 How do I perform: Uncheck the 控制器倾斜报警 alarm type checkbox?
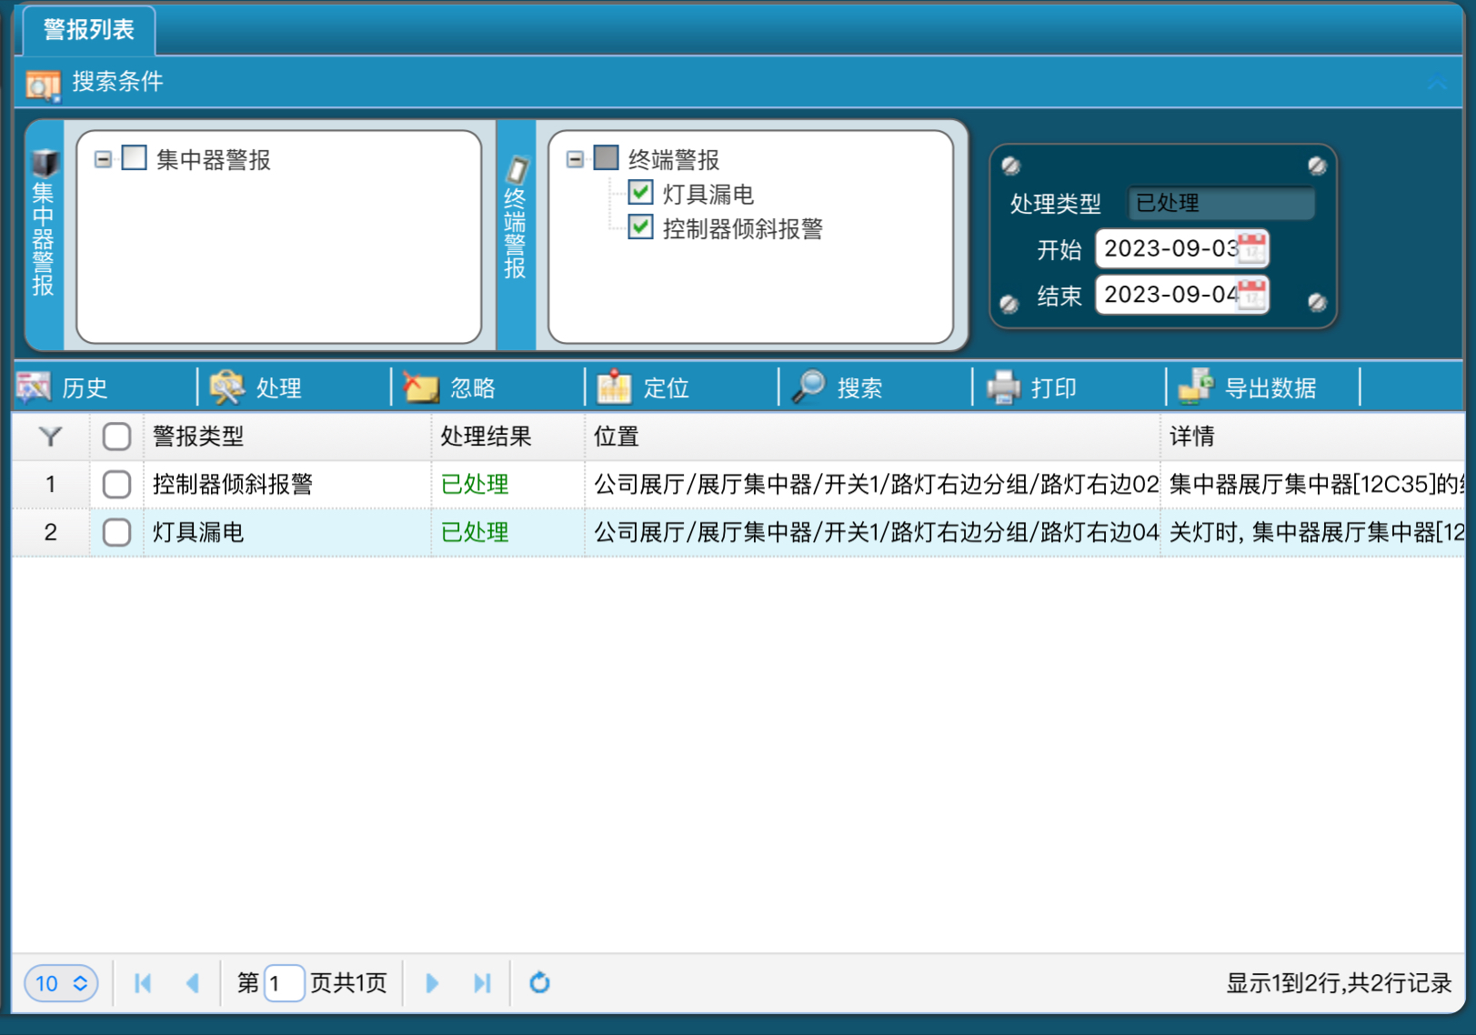(640, 228)
